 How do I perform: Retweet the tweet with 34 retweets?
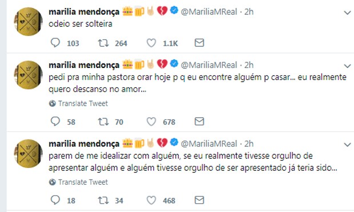click(x=103, y=200)
